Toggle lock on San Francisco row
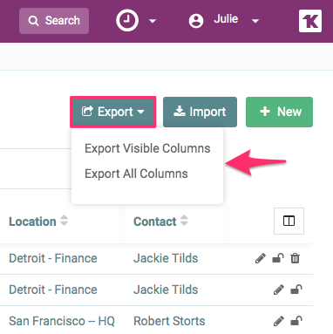 pos(296,321)
